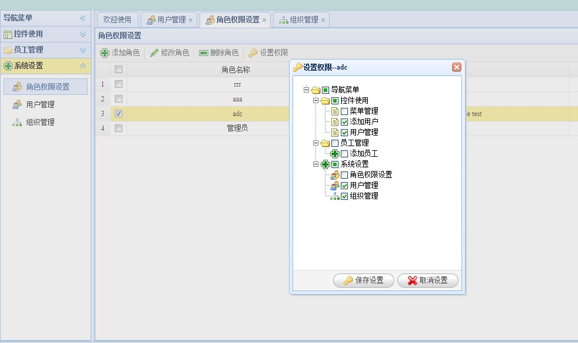Image resolution: width=578 pixels, height=343 pixels.
Task: Click the users icon beside 角色权限设置 in sidebar
Action: pyautogui.click(x=17, y=87)
